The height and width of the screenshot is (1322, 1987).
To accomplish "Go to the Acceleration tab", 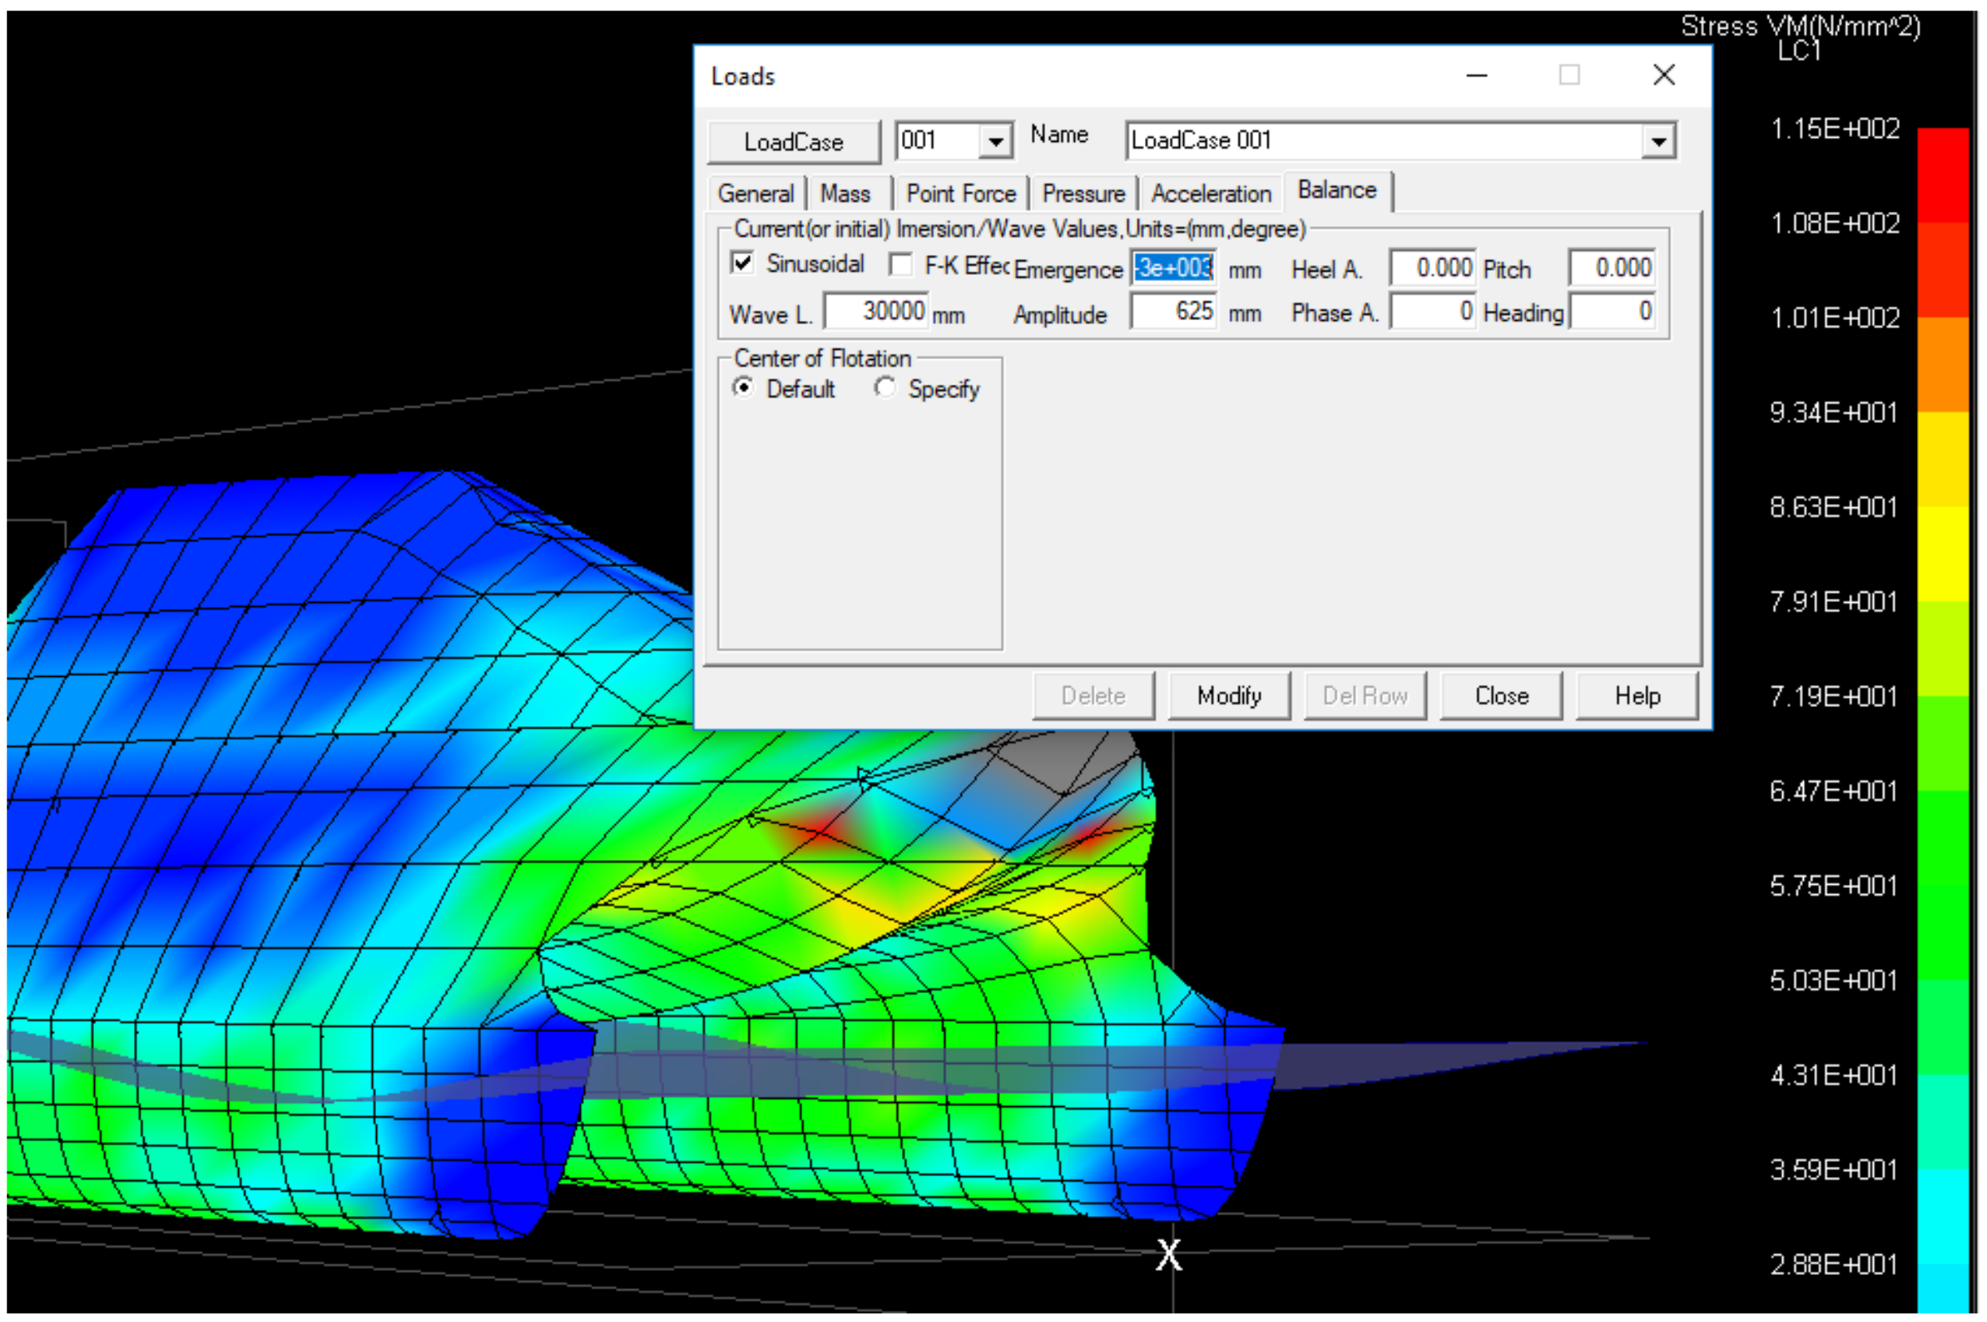I will [x=1211, y=193].
